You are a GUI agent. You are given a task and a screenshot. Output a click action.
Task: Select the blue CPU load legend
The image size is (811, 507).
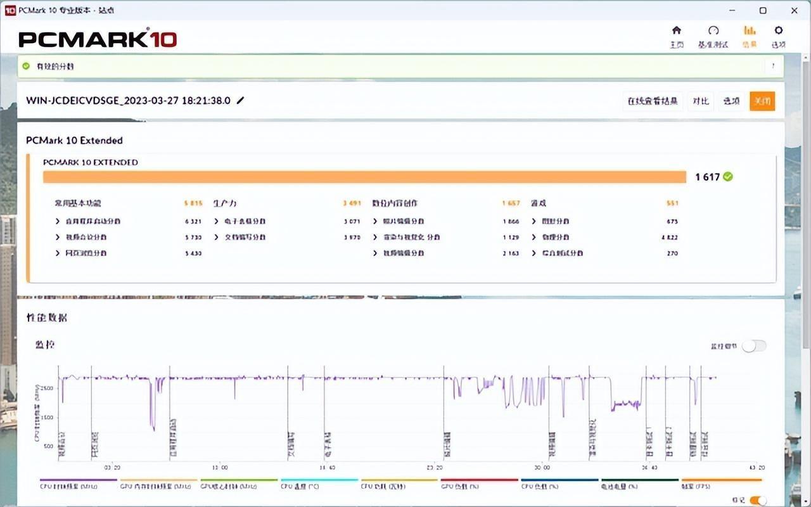click(559, 484)
